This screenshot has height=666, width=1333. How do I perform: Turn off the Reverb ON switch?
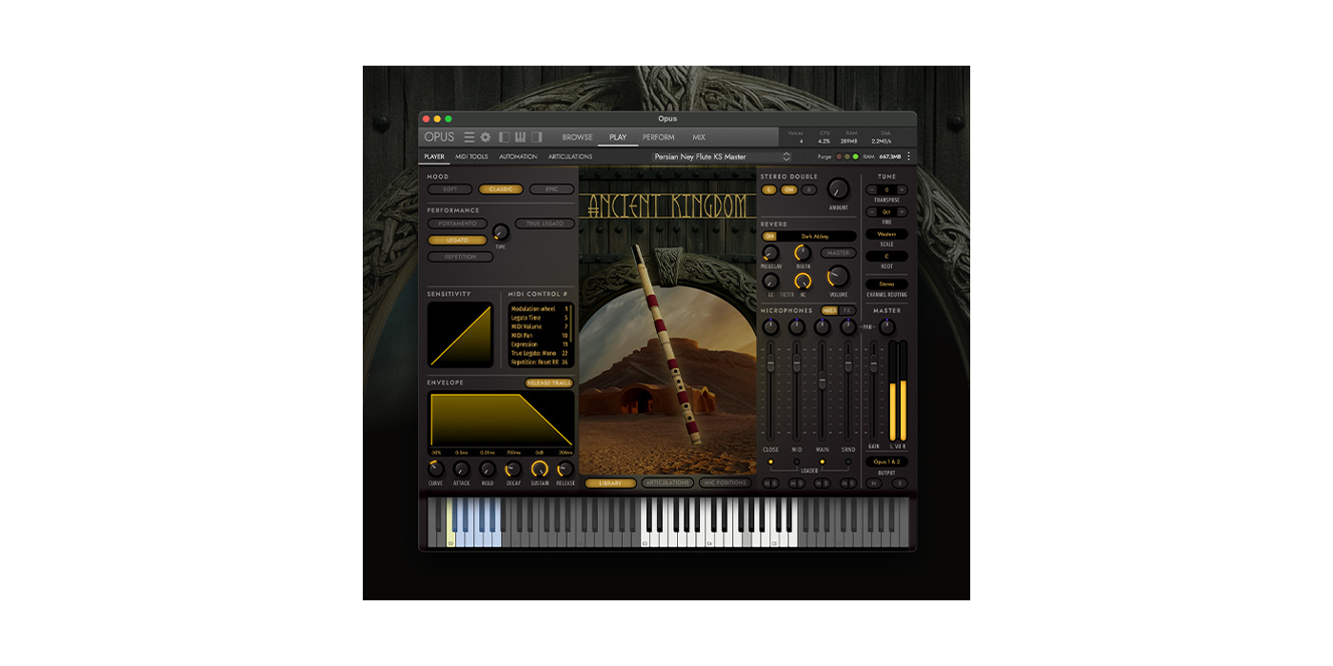(769, 236)
